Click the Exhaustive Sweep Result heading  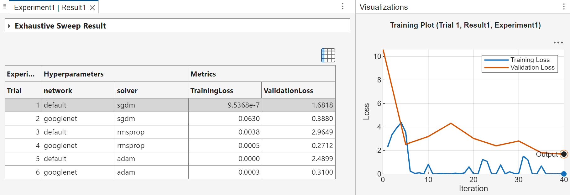coord(60,26)
